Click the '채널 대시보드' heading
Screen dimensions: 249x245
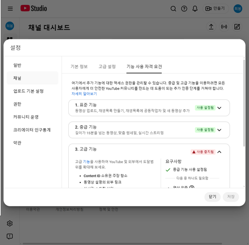click(49, 27)
